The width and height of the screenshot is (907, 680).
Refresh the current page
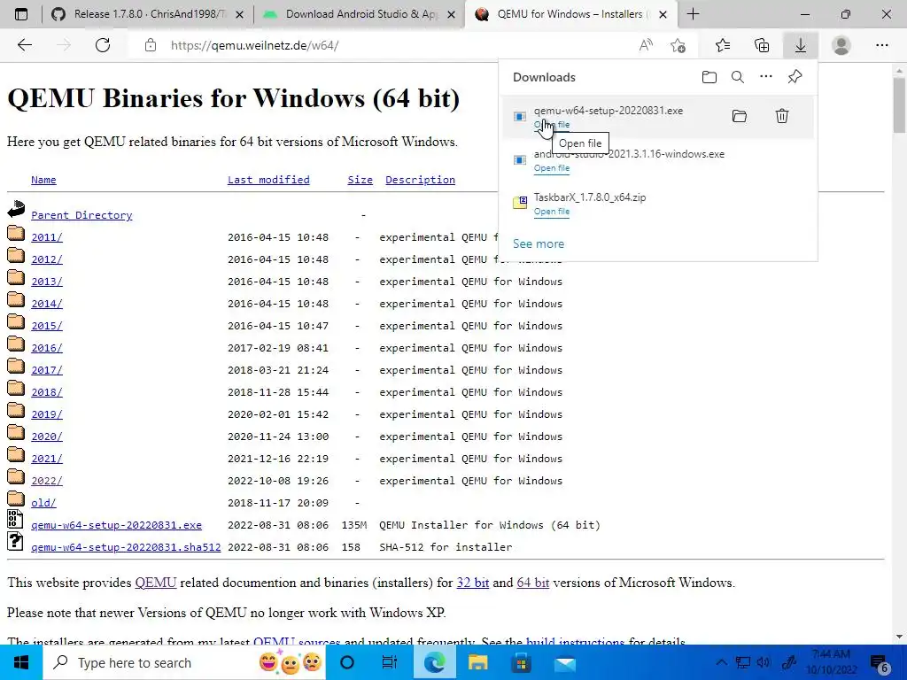(x=103, y=45)
